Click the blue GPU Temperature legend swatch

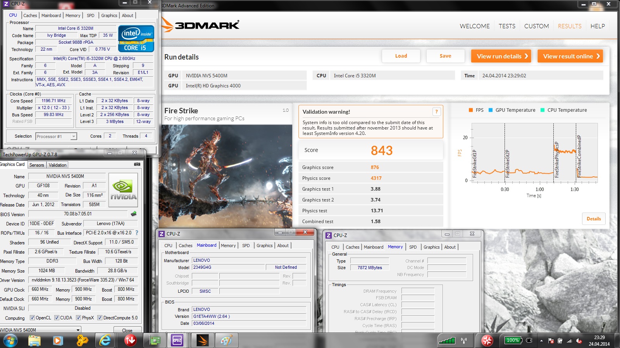491,110
